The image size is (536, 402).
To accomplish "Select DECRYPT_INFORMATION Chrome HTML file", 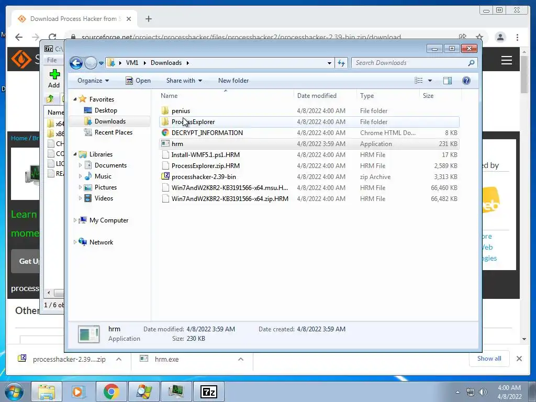I will click(x=309, y=132).
